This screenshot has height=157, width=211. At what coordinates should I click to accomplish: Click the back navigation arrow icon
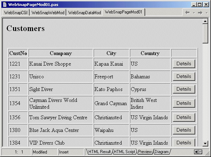click(x=187, y=13)
